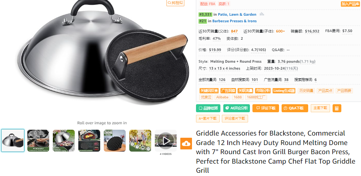Image resolution: width=361 pixels, height=176 pixels.
Task: Select the first product thumbnail
Action: [13, 141]
